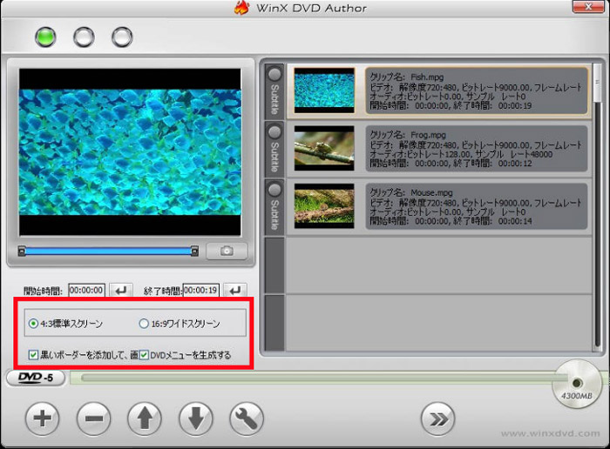Toggle the DVDメニューを生成する checkbox
This screenshot has width=610, height=449.
(x=144, y=355)
